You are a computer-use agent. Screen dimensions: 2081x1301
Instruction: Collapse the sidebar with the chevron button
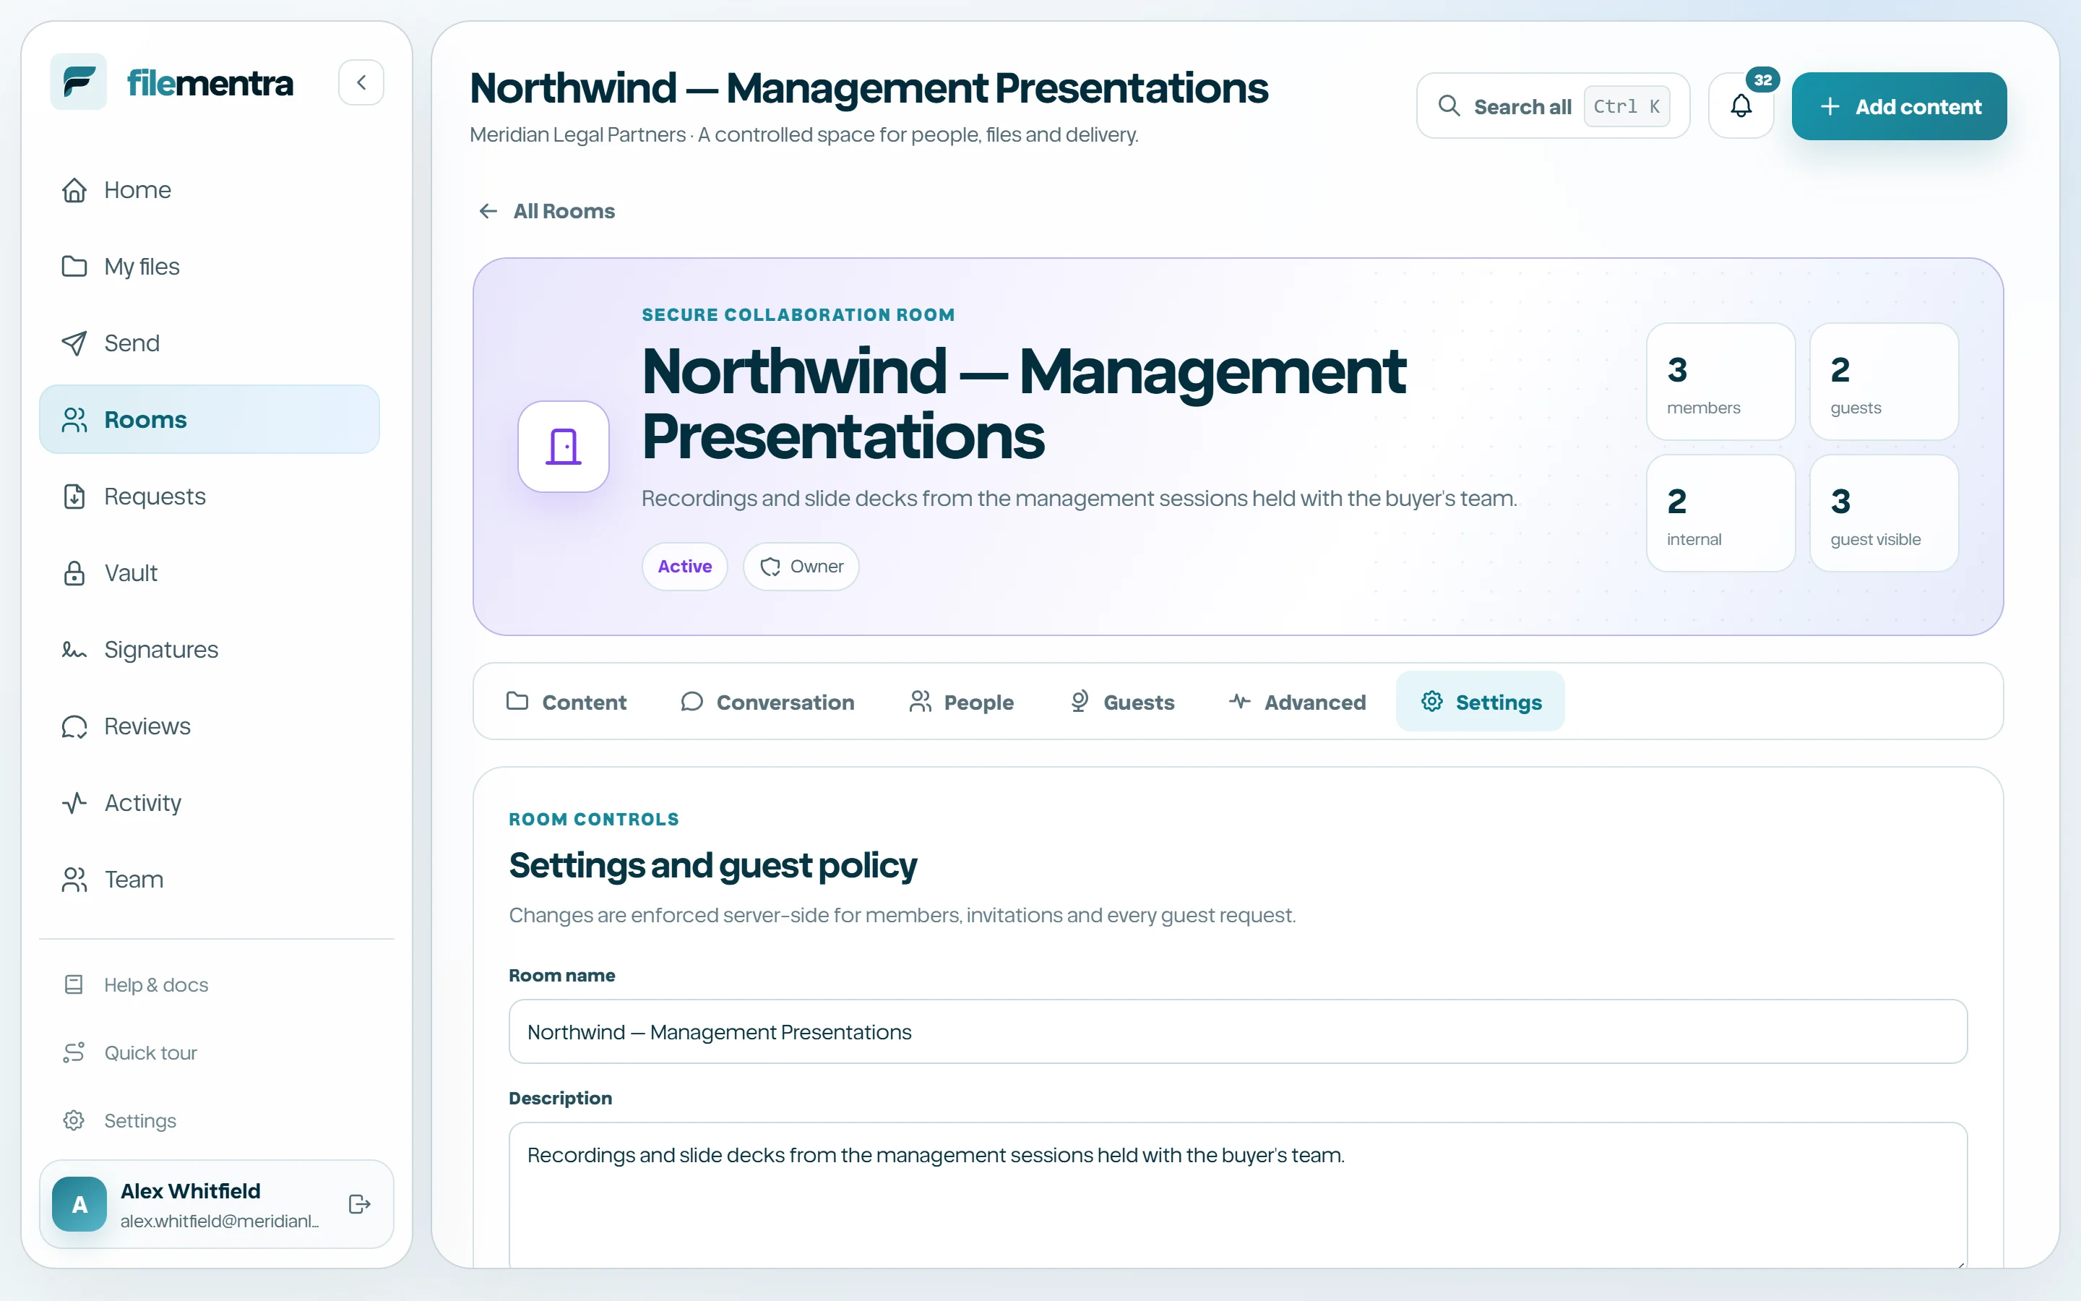361,82
